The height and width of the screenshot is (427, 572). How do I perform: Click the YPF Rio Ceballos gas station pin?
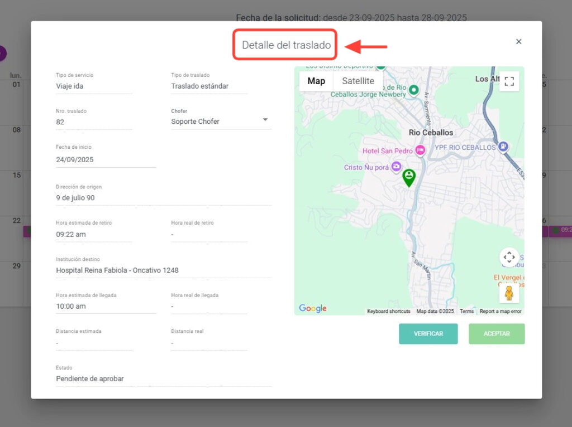503,147
